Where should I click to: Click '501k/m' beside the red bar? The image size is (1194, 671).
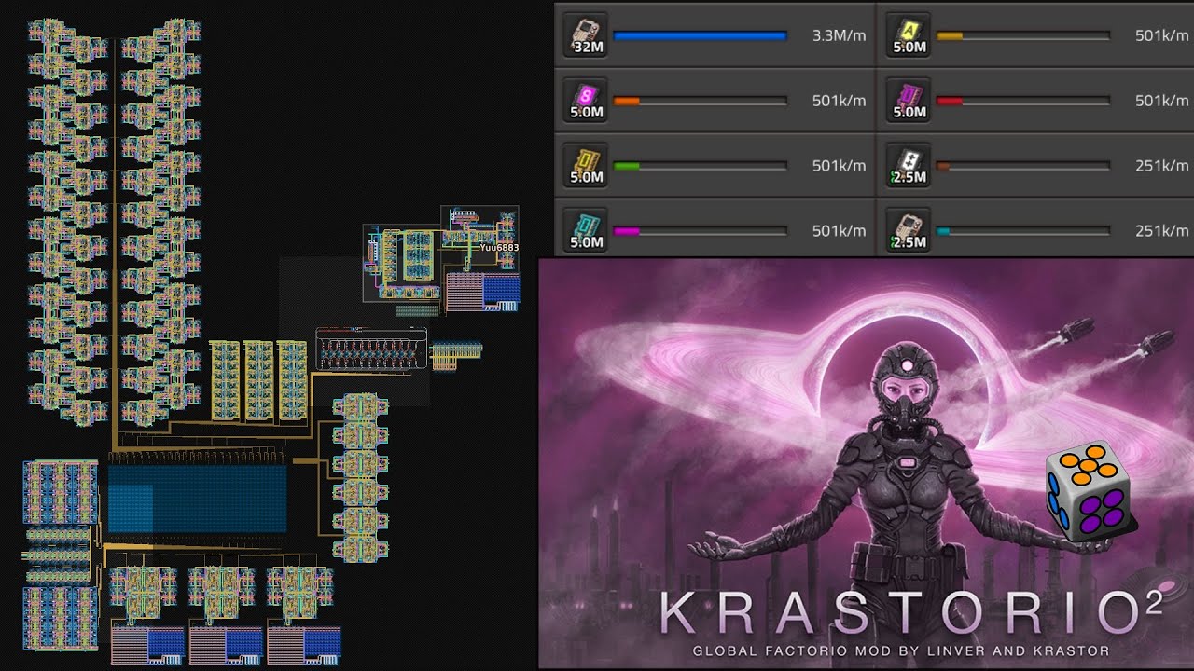[1161, 101]
